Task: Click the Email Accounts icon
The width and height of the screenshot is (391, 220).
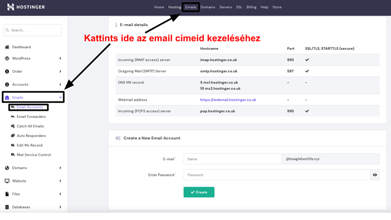Action: pyautogui.click(x=13, y=107)
